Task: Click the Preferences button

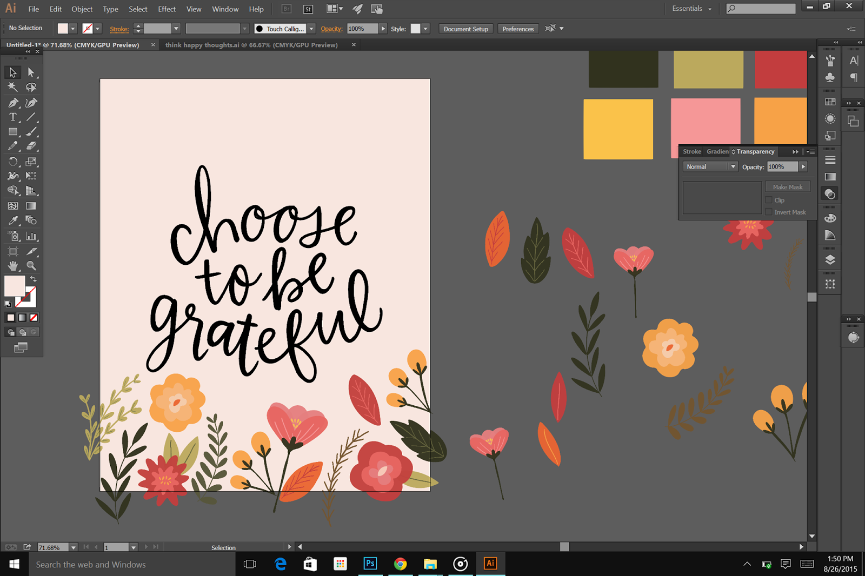Action: (518, 29)
